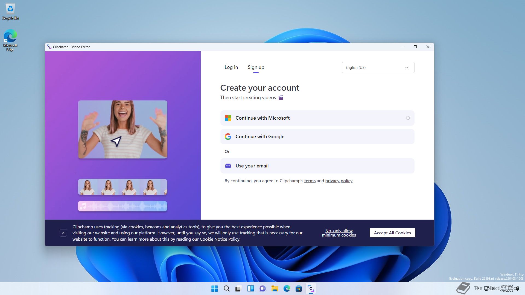Image resolution: width=525 pixels, height=295 pixels.
Task: Maximize the Clipchamp window
Action: click(415, 47)
